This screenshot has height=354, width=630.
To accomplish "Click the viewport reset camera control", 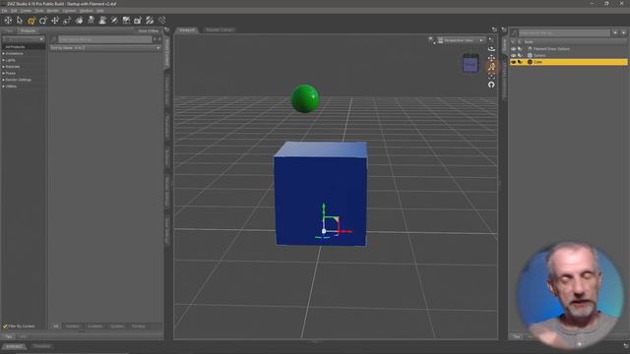I will [491, 85].
